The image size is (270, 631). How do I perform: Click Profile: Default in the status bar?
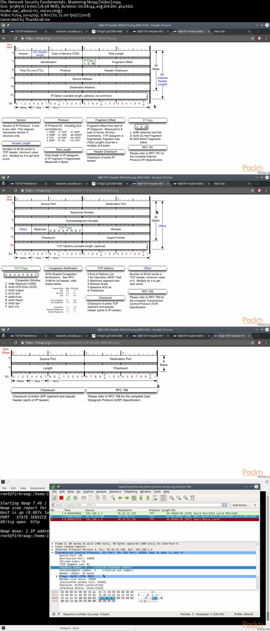point(244,614)
